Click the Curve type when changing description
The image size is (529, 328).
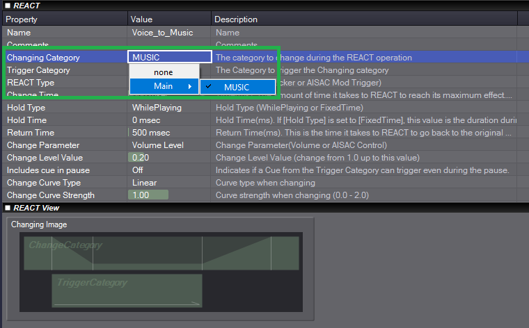click(x=265, y=183)
